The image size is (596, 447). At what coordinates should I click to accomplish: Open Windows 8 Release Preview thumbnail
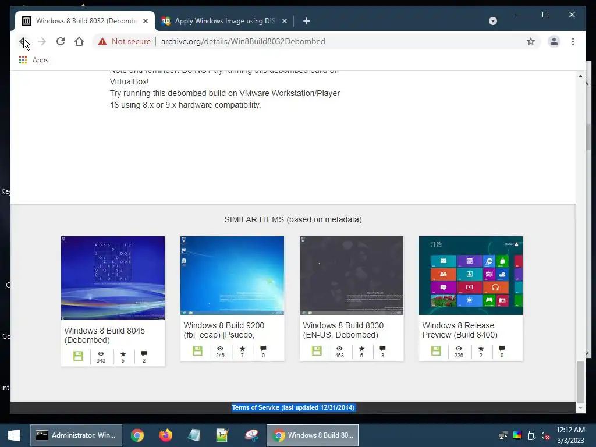tap(471, 275)
